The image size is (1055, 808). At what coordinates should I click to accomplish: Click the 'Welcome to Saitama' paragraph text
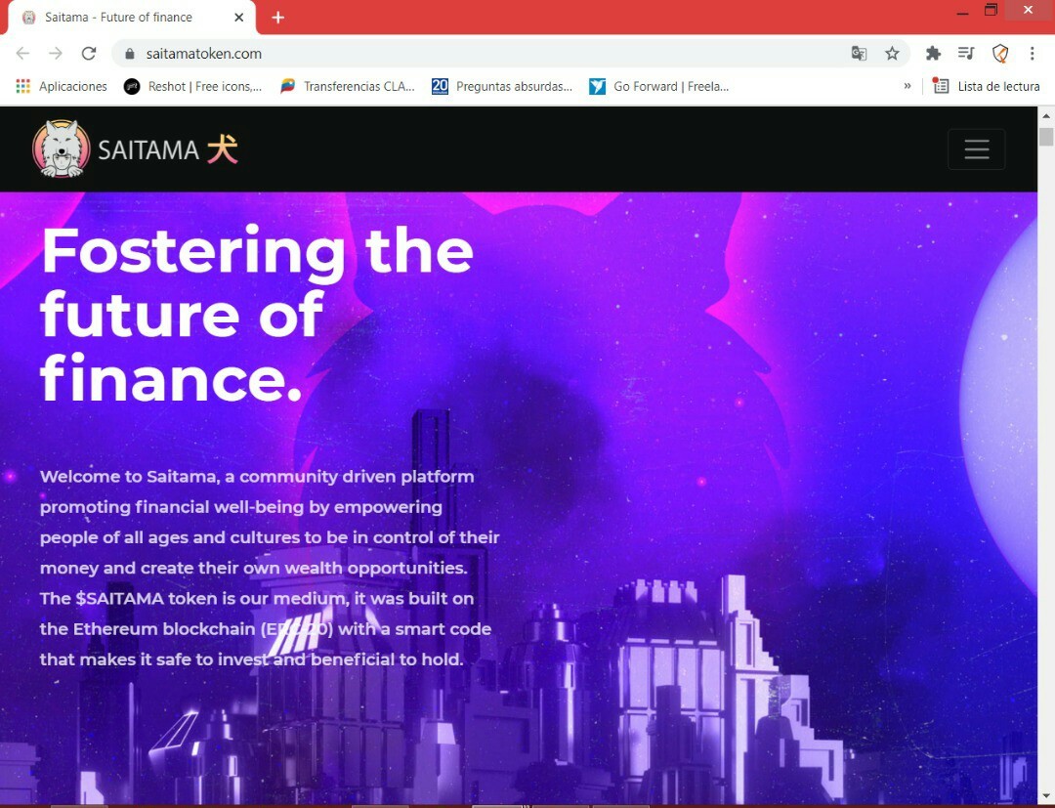[270, 568]
